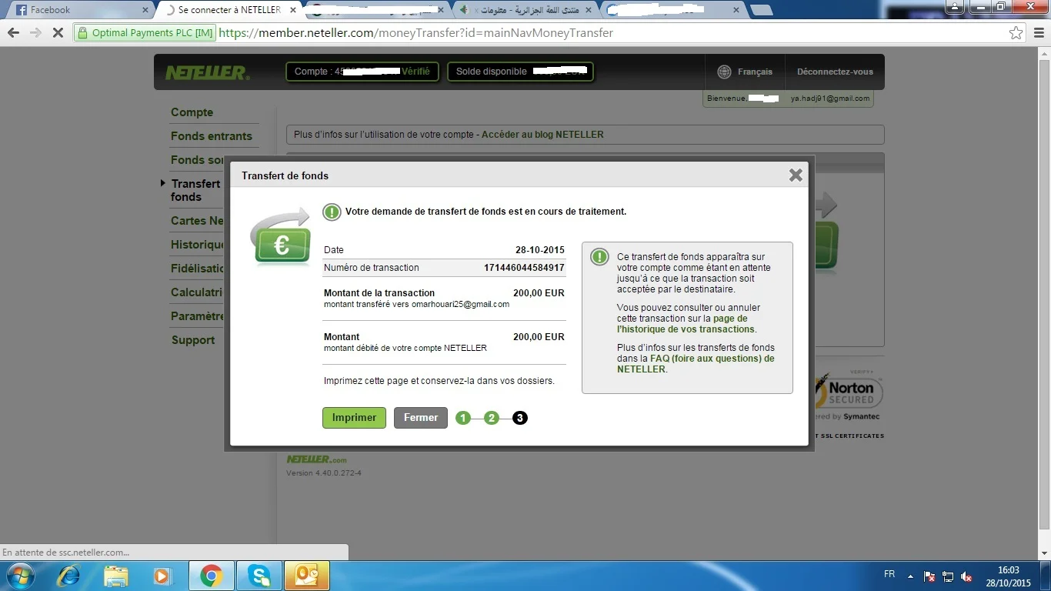
Task: Open Internet Explorer from taskbar
Action: coord(69,576)
